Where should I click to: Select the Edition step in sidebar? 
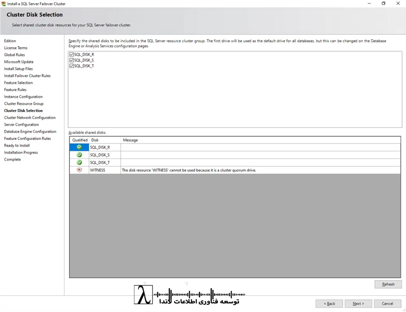(10, 41)
